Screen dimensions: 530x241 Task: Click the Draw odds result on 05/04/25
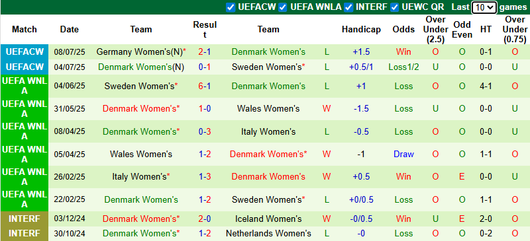click(x=403, y=154)
